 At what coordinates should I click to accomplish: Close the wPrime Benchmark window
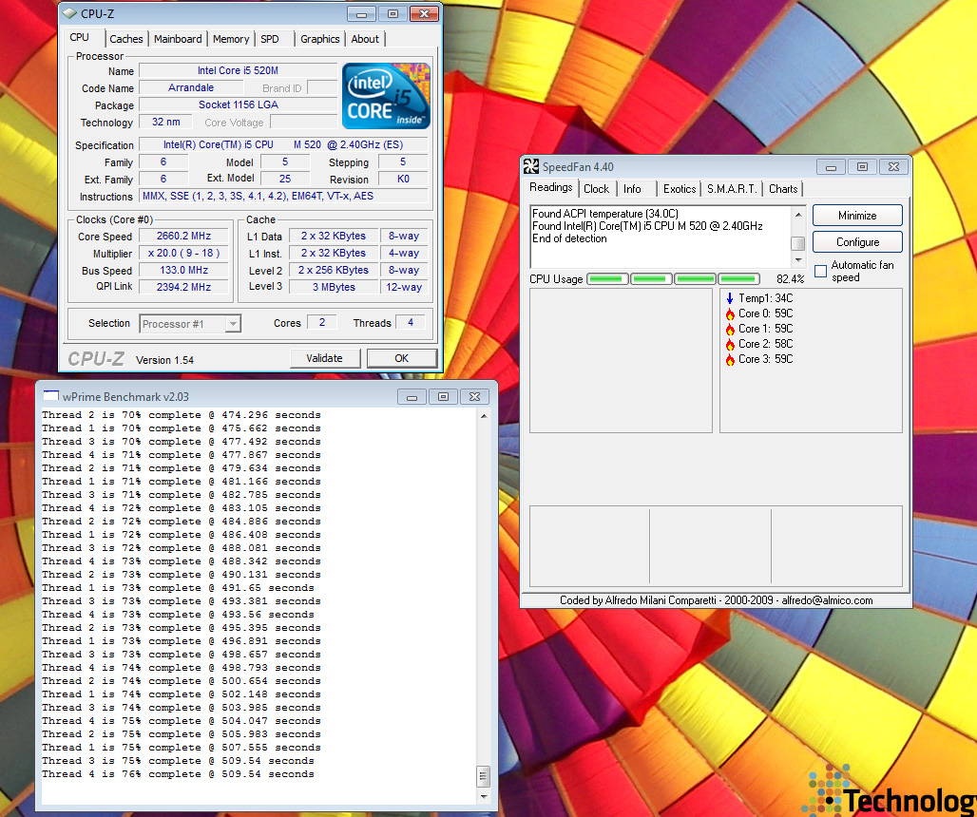coord(475,397)
